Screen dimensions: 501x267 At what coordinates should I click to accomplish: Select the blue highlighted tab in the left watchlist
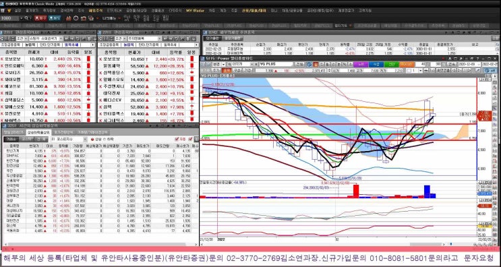point(72,44)
